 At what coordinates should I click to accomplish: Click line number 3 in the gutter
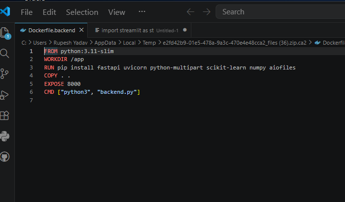click(31, 67)
